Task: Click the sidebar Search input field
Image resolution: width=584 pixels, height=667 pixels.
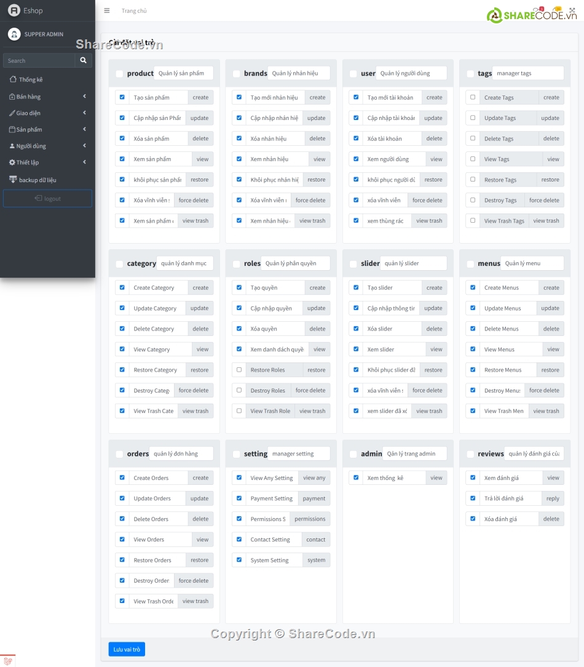Action: coord(39,60)
